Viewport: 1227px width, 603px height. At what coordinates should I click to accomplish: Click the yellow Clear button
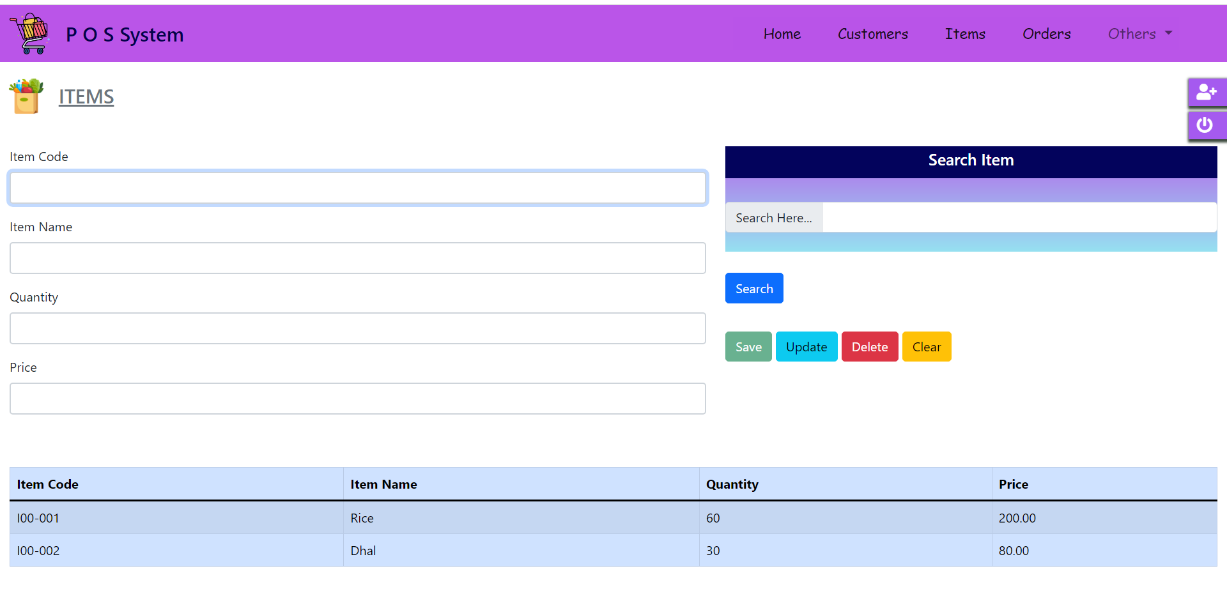(x=927, y=346)
